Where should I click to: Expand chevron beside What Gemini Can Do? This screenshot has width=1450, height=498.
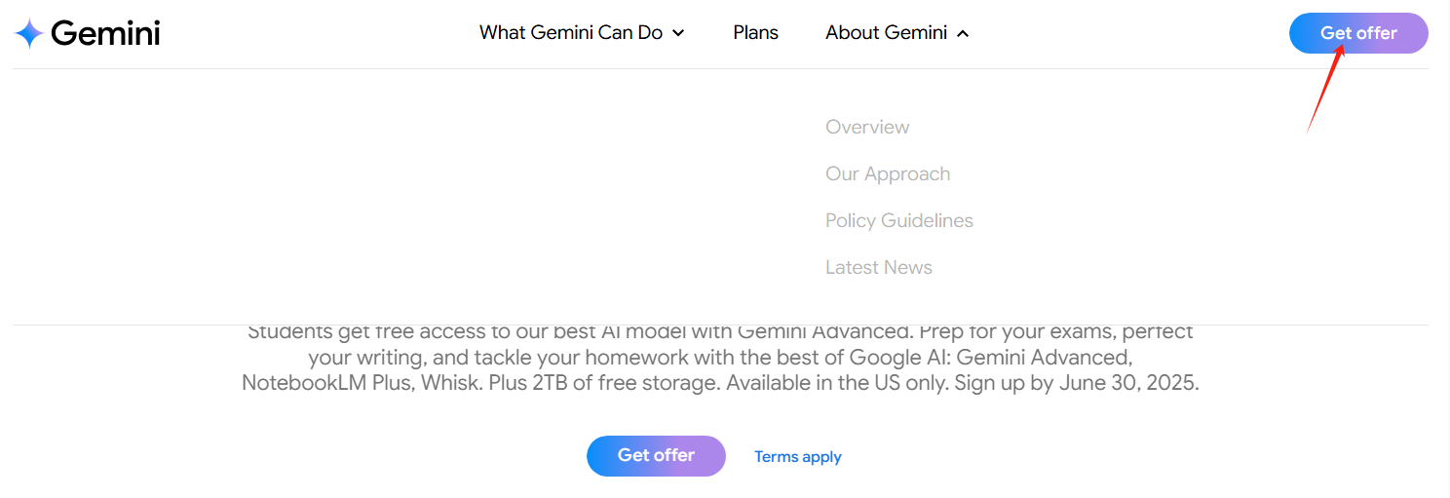click(x=678, y=33)
